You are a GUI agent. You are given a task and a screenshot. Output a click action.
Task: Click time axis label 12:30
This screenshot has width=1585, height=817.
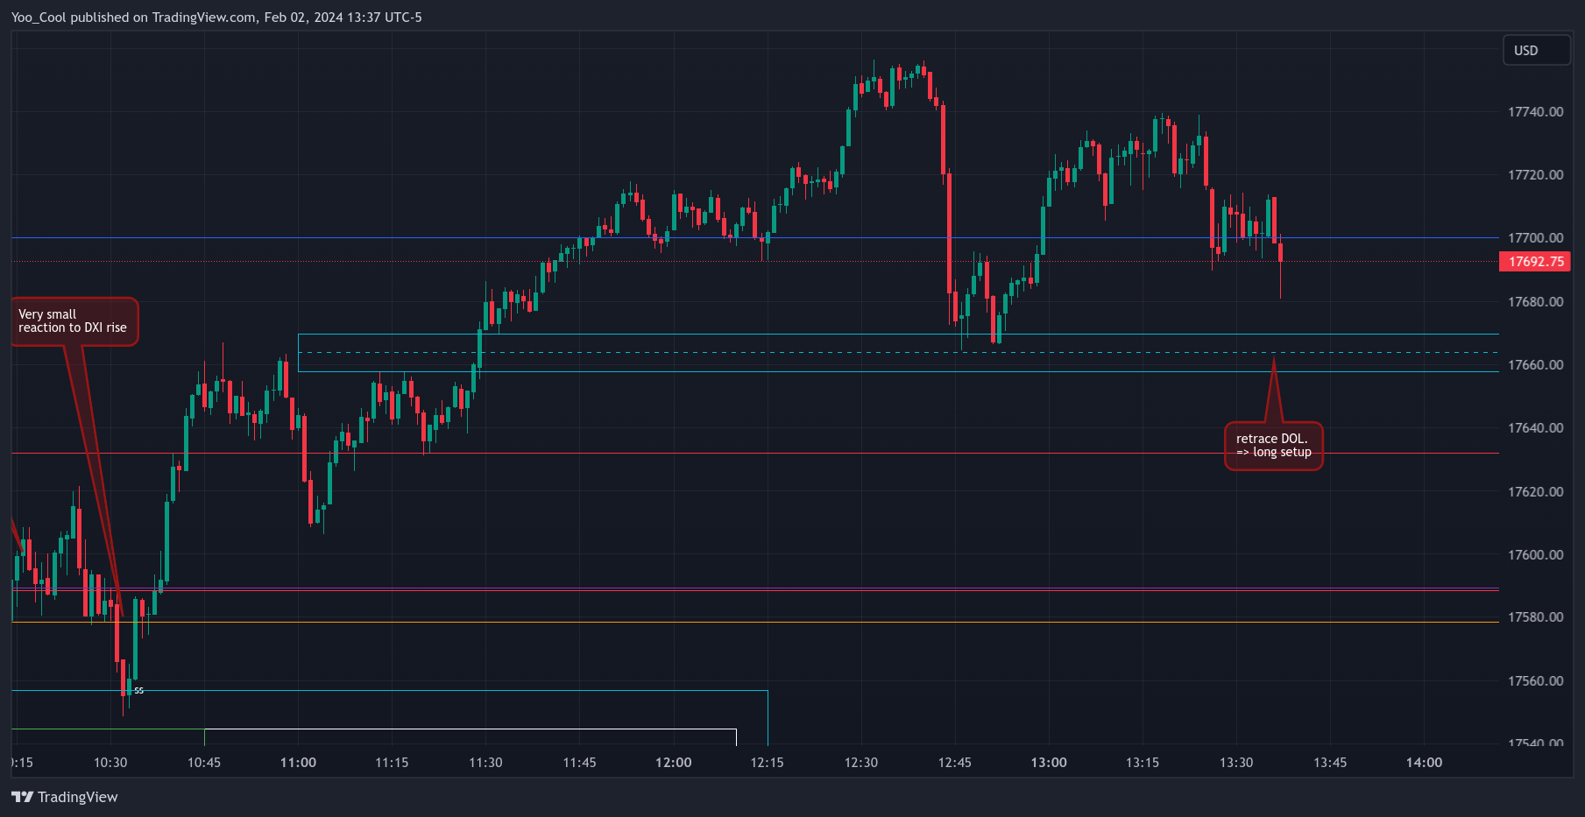coord(860,763)
